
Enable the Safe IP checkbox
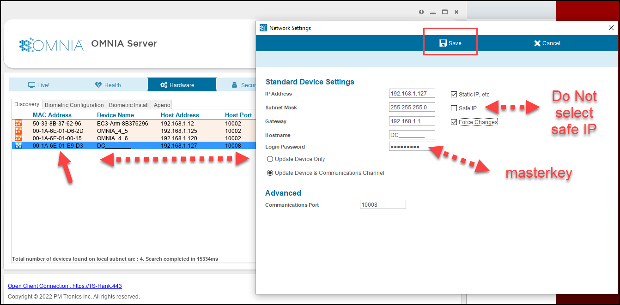point(454,108)
